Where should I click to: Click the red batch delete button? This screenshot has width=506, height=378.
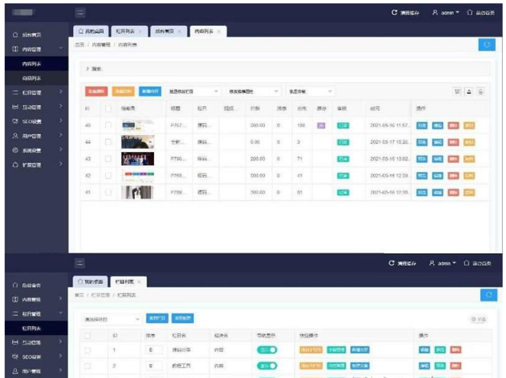(x=96, y=91)
